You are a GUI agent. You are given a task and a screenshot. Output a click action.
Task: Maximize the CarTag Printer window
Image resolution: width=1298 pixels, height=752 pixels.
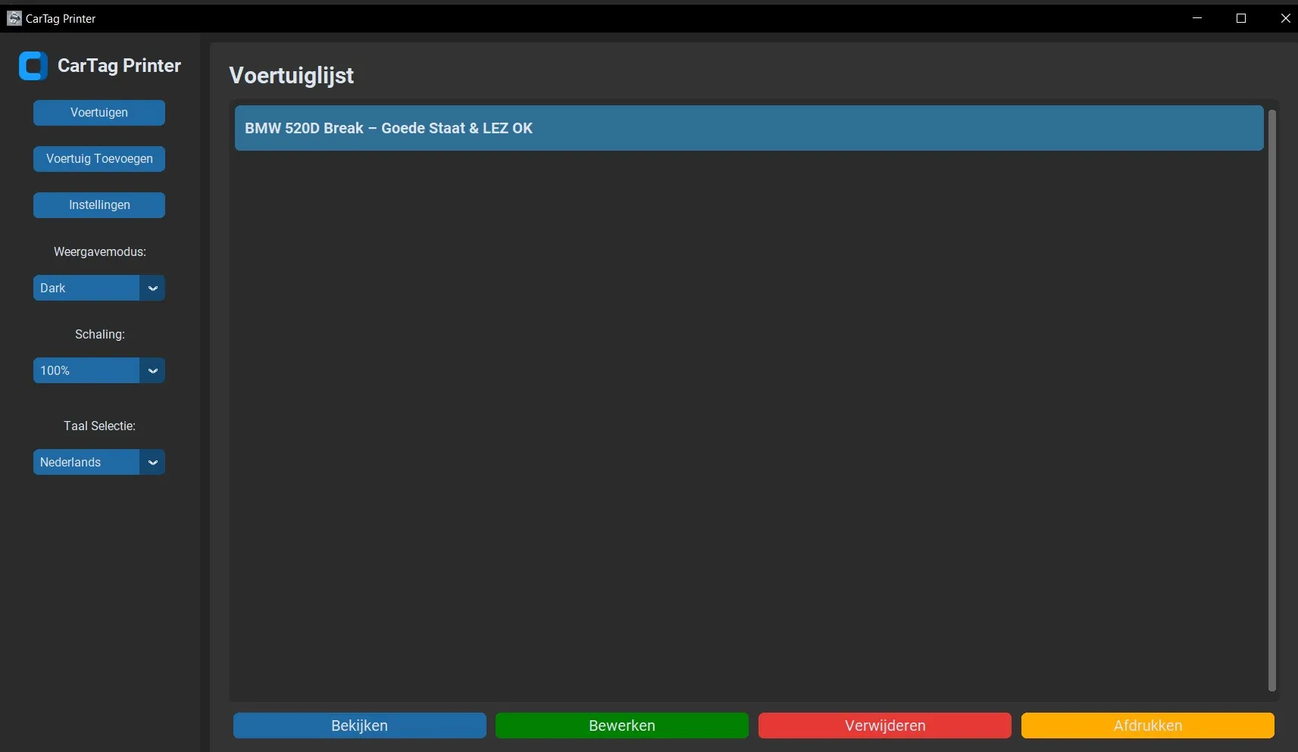click(1241, 18)
